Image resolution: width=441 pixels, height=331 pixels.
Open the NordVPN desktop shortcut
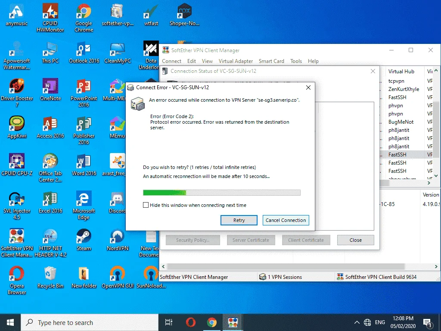118,240
